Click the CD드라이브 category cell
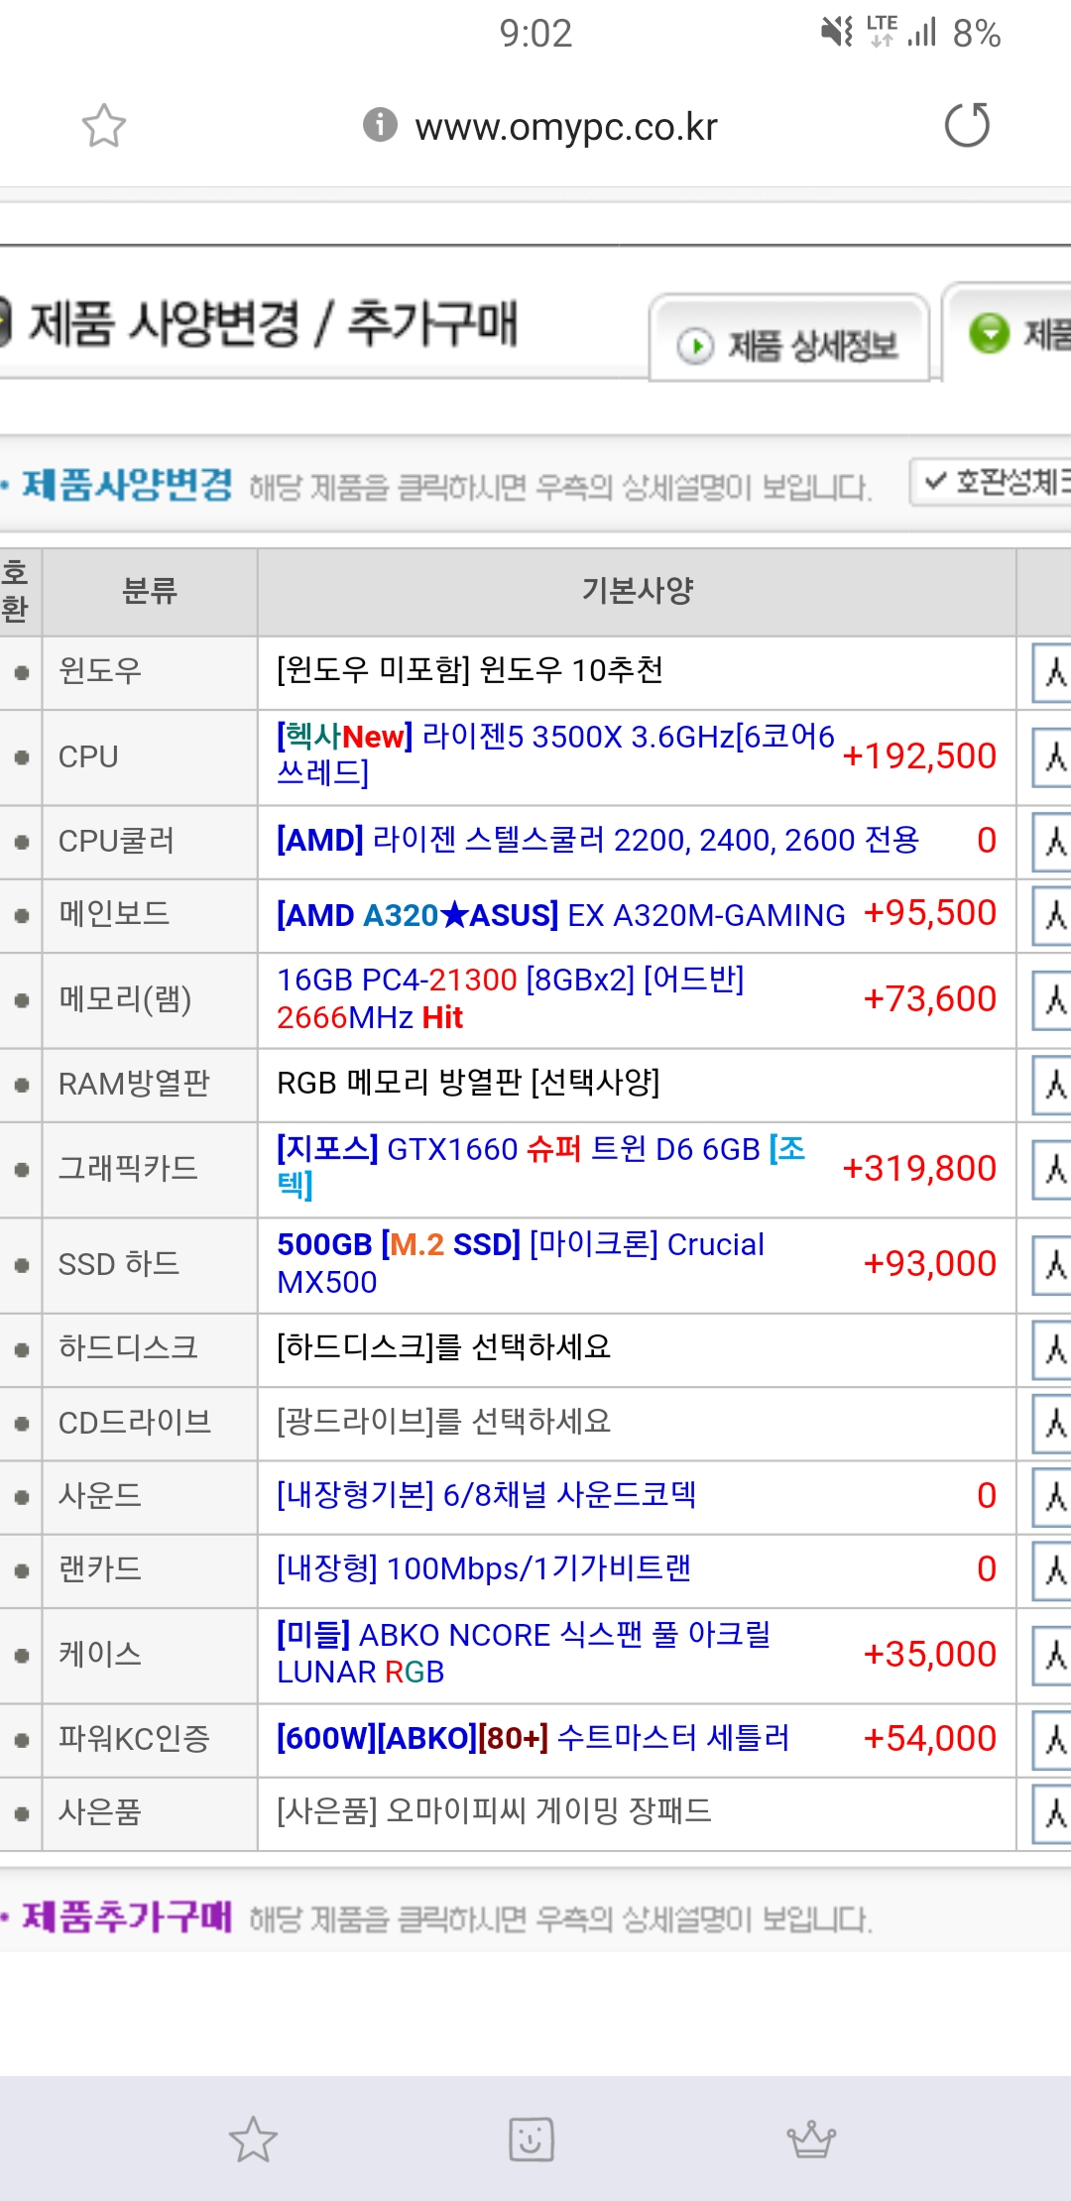The height and width of the screenshot is (2201, 1071). pyautogui.click(x=149, y=1424)
